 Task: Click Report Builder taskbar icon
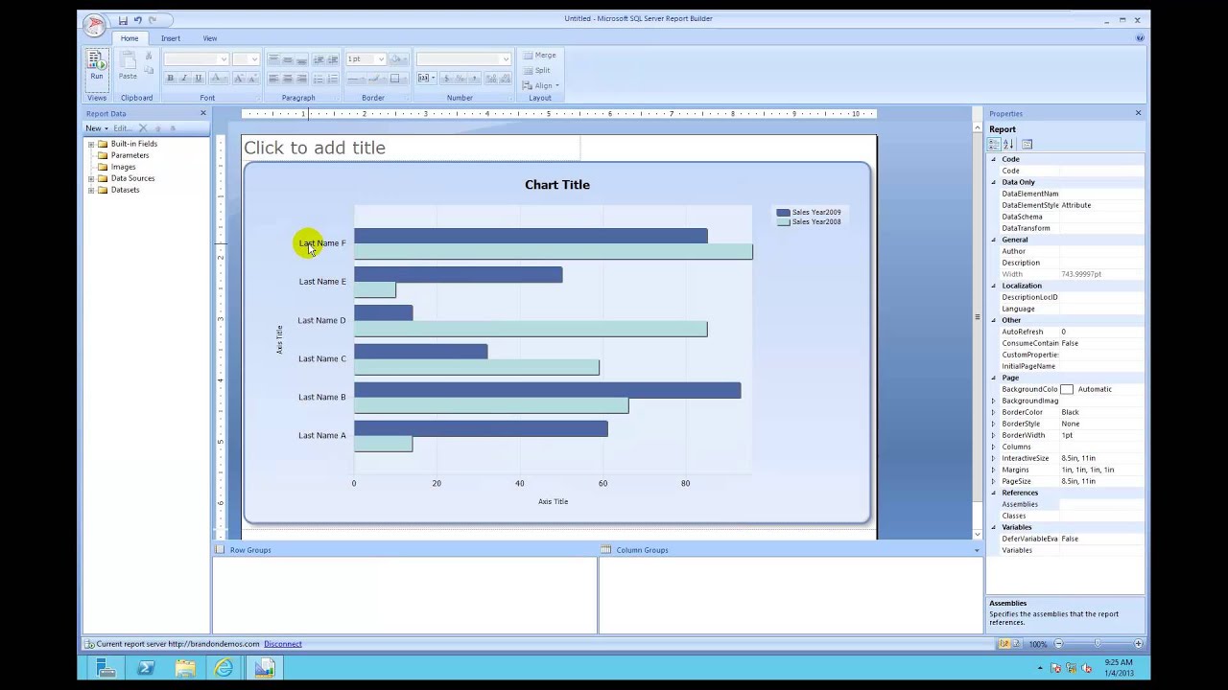coord(265,667)
